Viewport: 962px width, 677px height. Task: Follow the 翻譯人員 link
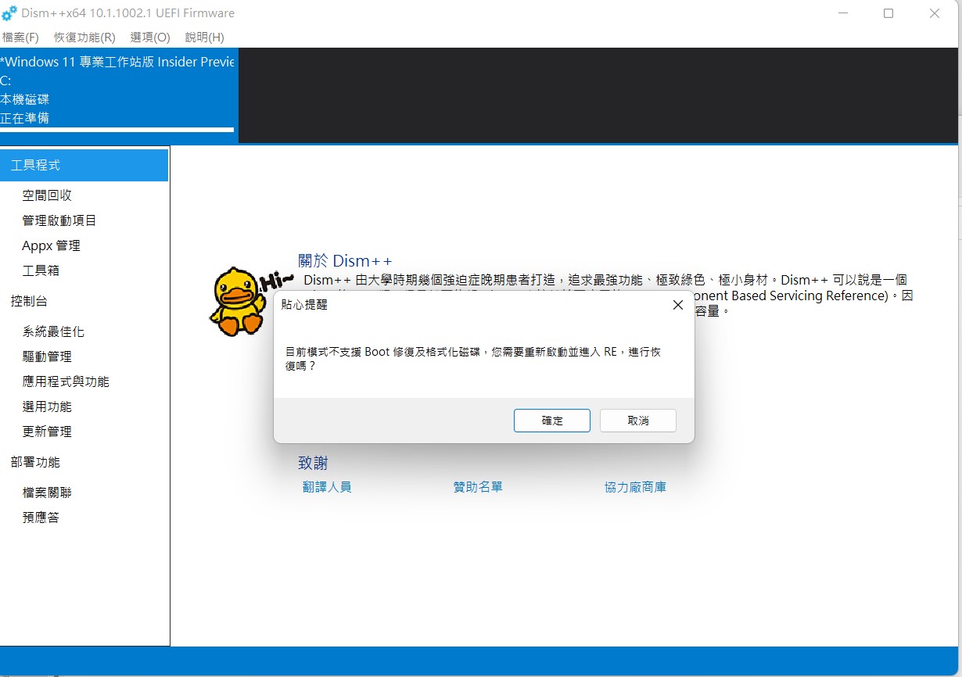[327, 487]
